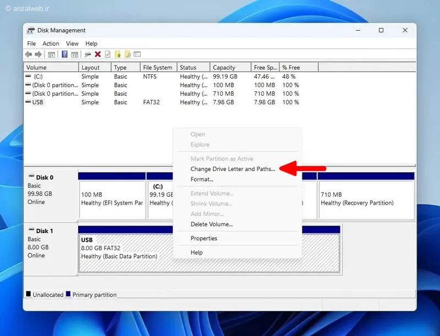Open Properties from the context menu

204,238
